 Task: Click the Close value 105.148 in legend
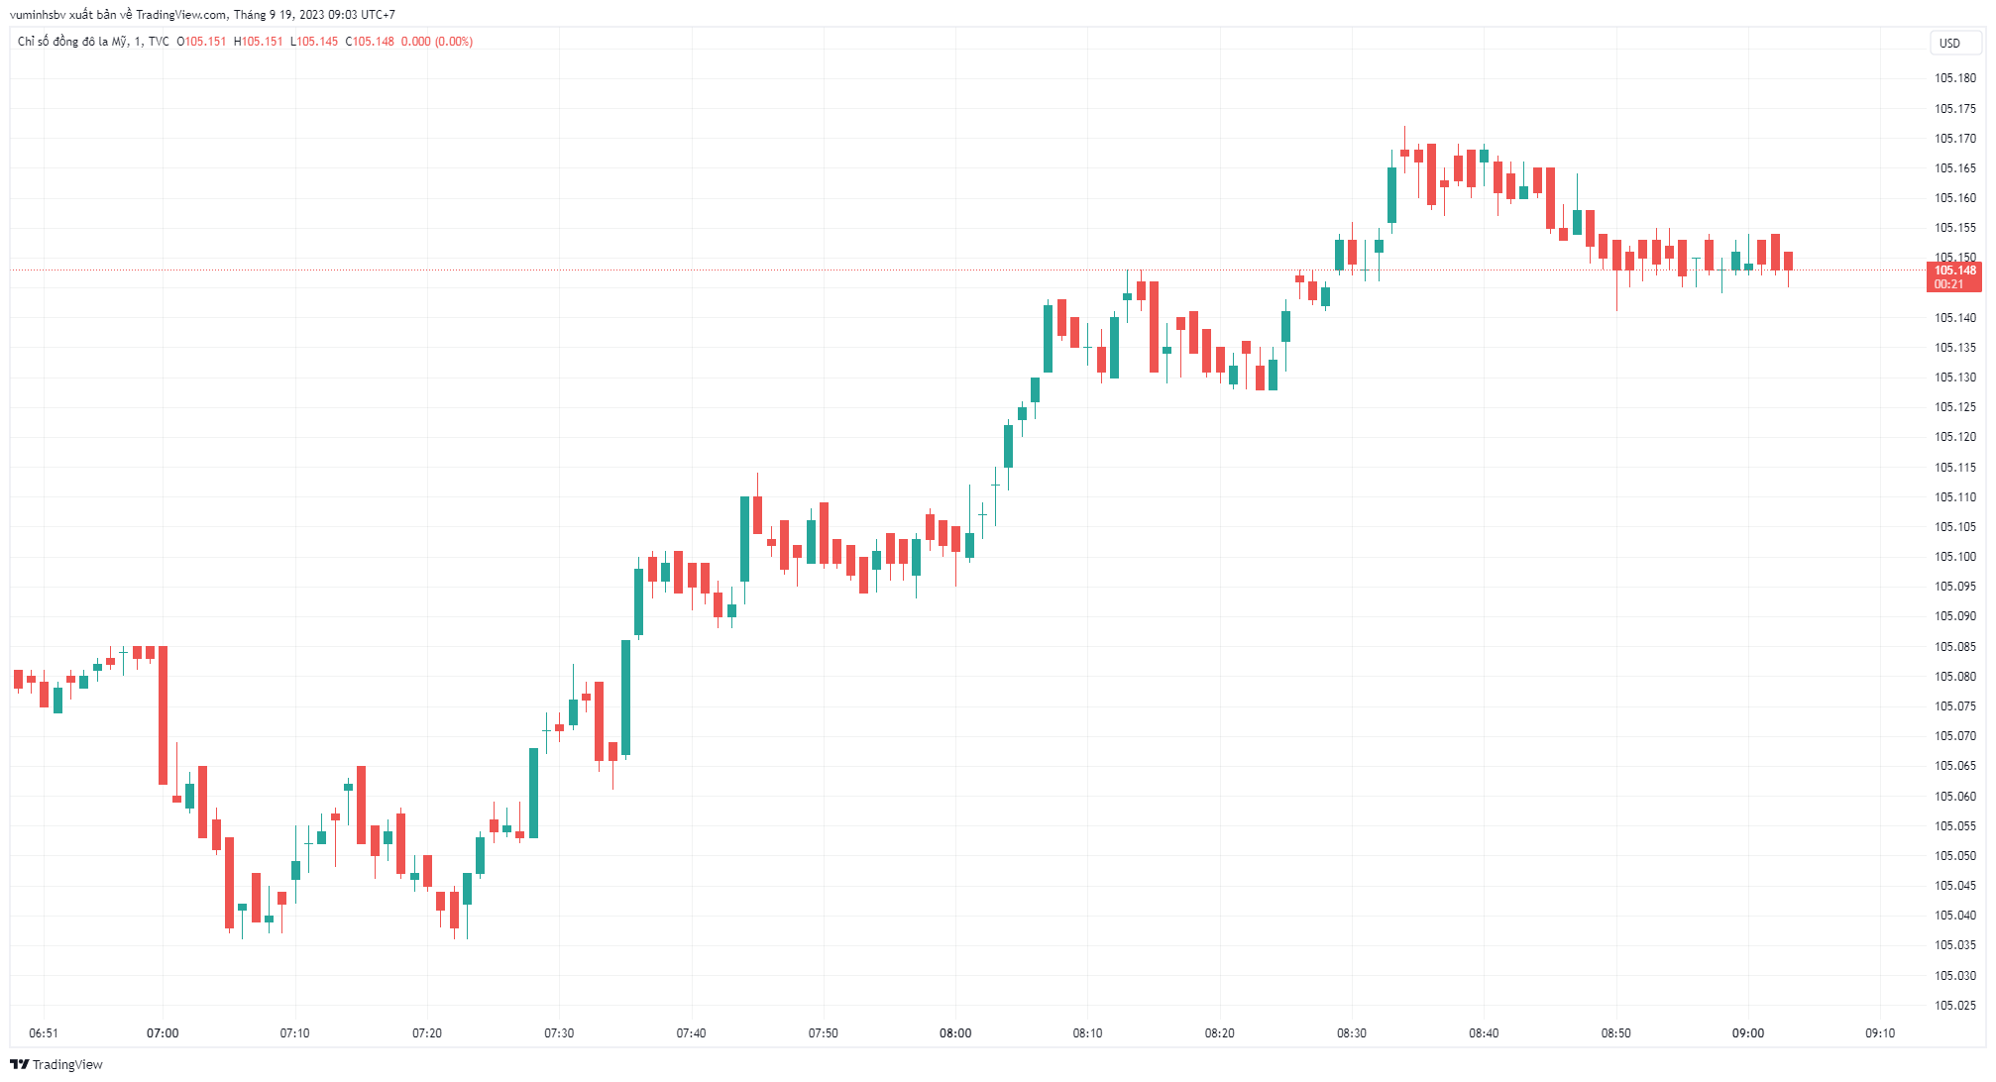[x=373, y=42]
